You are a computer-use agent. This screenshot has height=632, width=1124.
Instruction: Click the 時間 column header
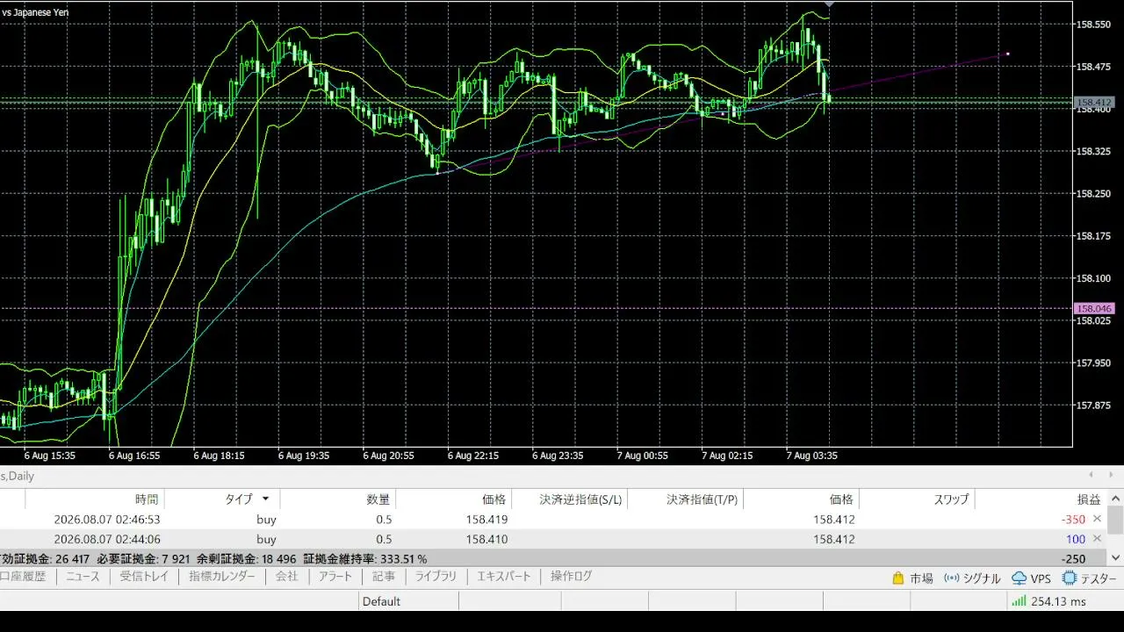click(x=95, y=499)
